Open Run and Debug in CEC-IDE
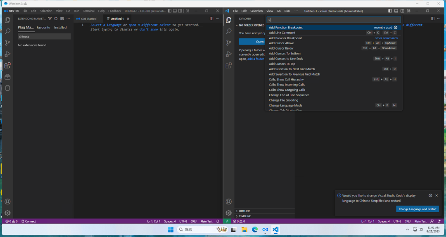 (8, 54)
